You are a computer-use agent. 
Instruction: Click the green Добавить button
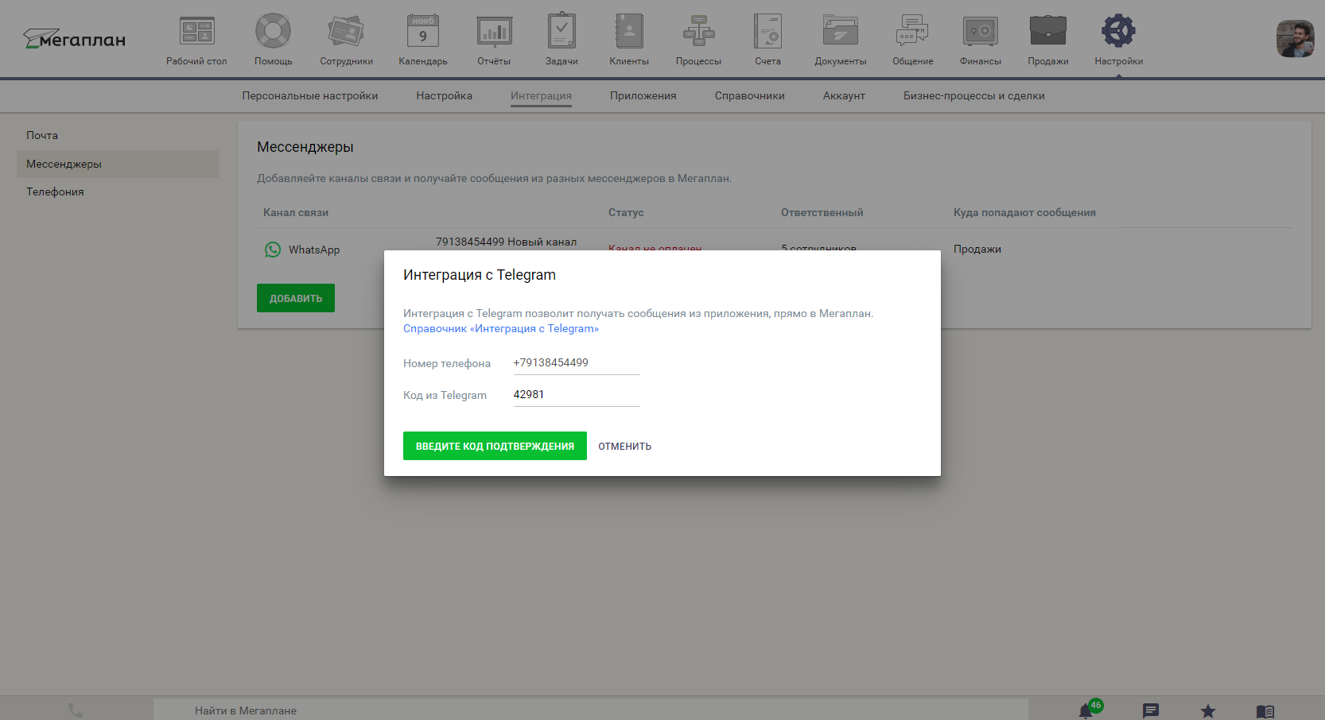pyautogui.click(x=296, y=298)
